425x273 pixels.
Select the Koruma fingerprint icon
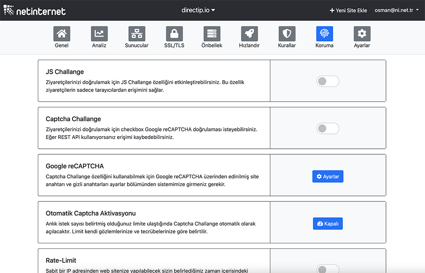coord(324,34)
